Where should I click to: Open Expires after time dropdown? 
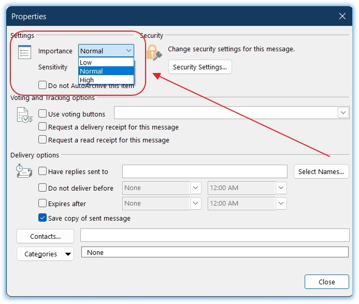coord(281,204)
